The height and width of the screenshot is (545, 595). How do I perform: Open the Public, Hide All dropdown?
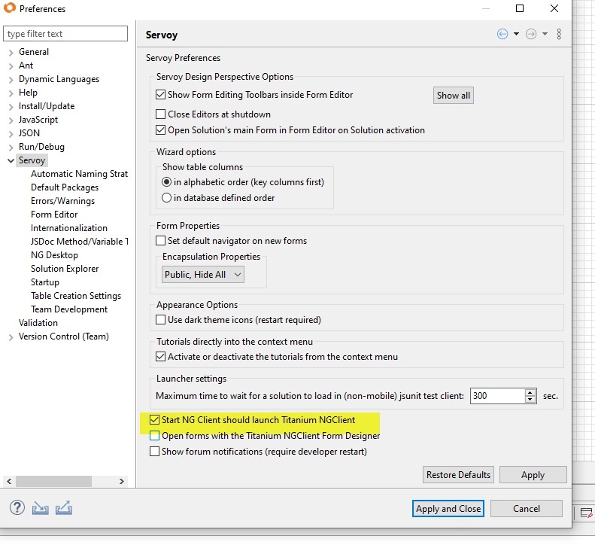point(202,275)
